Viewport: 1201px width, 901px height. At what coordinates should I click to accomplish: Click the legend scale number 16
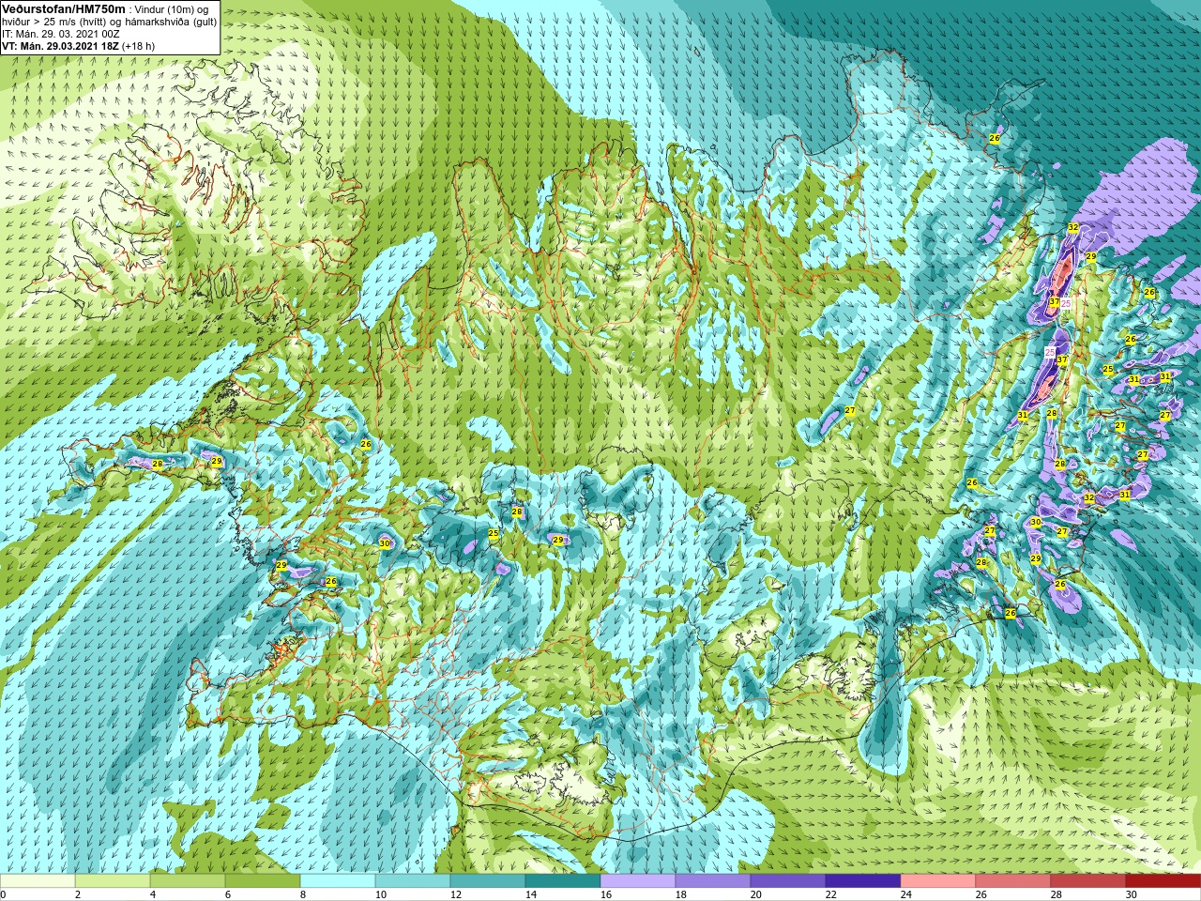[606, 894]
